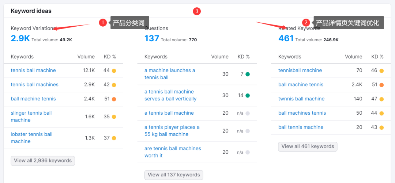
Task: Open tennis ball machines keyword link
Action: tap(34, 85)
